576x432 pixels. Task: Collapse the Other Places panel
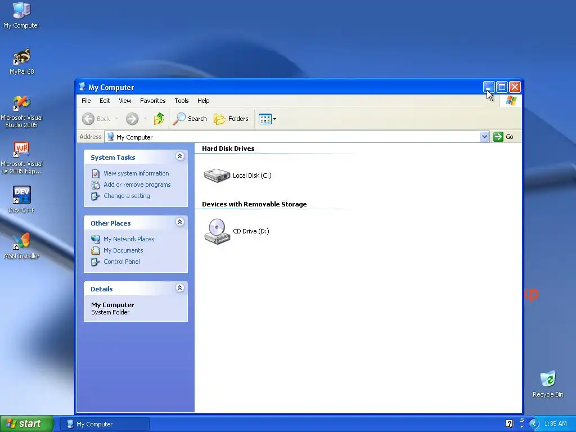click(x=179, y=222)
